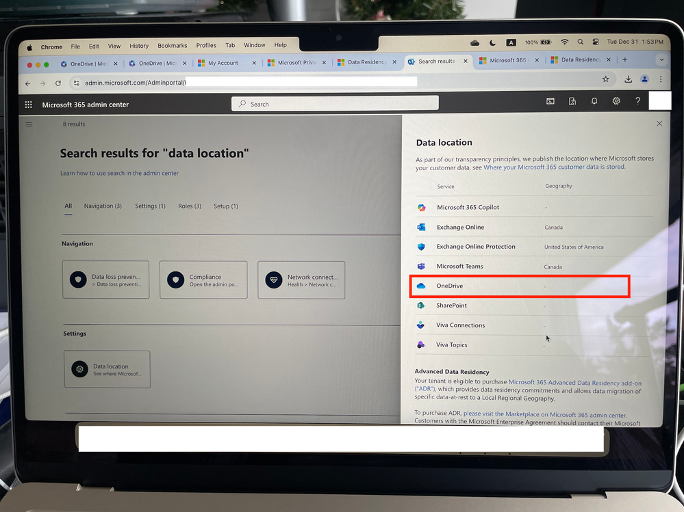The width and height of the screenshot is (684, 512).
Task: Click the Network connectivity heart icon
Action: coord(273,280)
